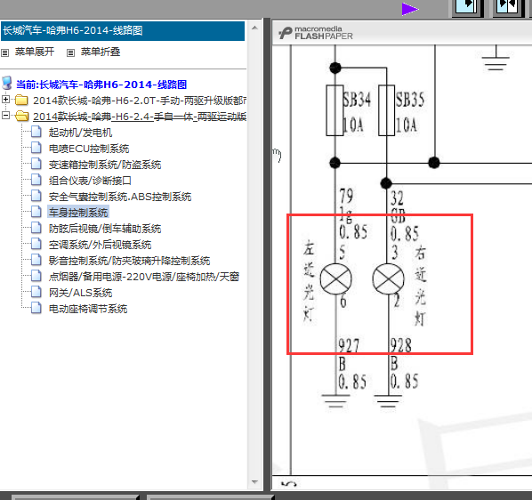
Task: Click the SB35 10A fuse label
Action: pos(410,112)
